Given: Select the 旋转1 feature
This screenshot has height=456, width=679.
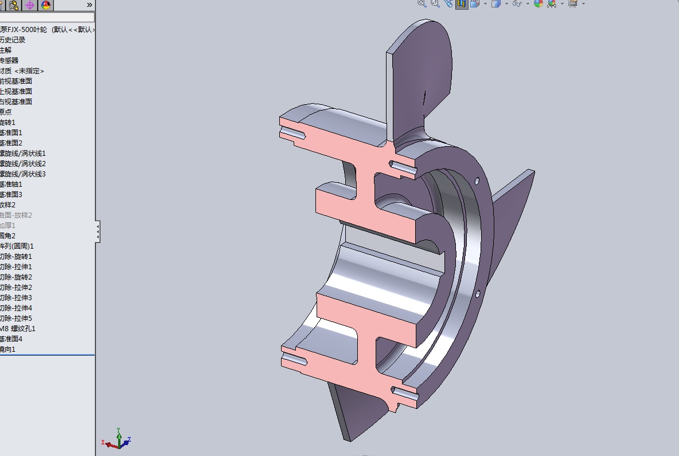Looking at the screenshot, I should 8,123.
